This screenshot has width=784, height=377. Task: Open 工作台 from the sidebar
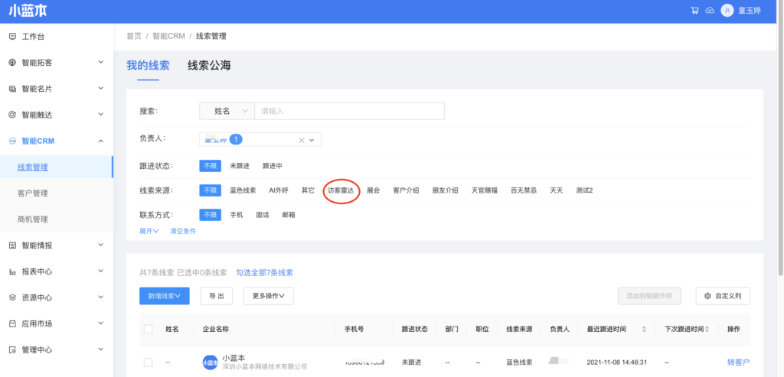[x=33, y=36]
